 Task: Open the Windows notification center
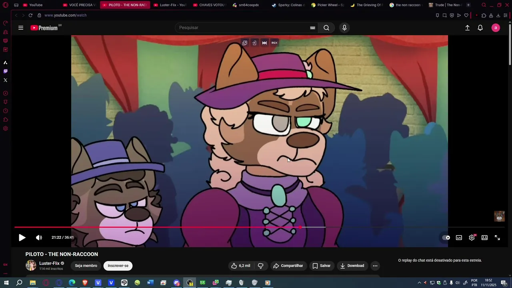pyautogui.click(x=504, y=283)
